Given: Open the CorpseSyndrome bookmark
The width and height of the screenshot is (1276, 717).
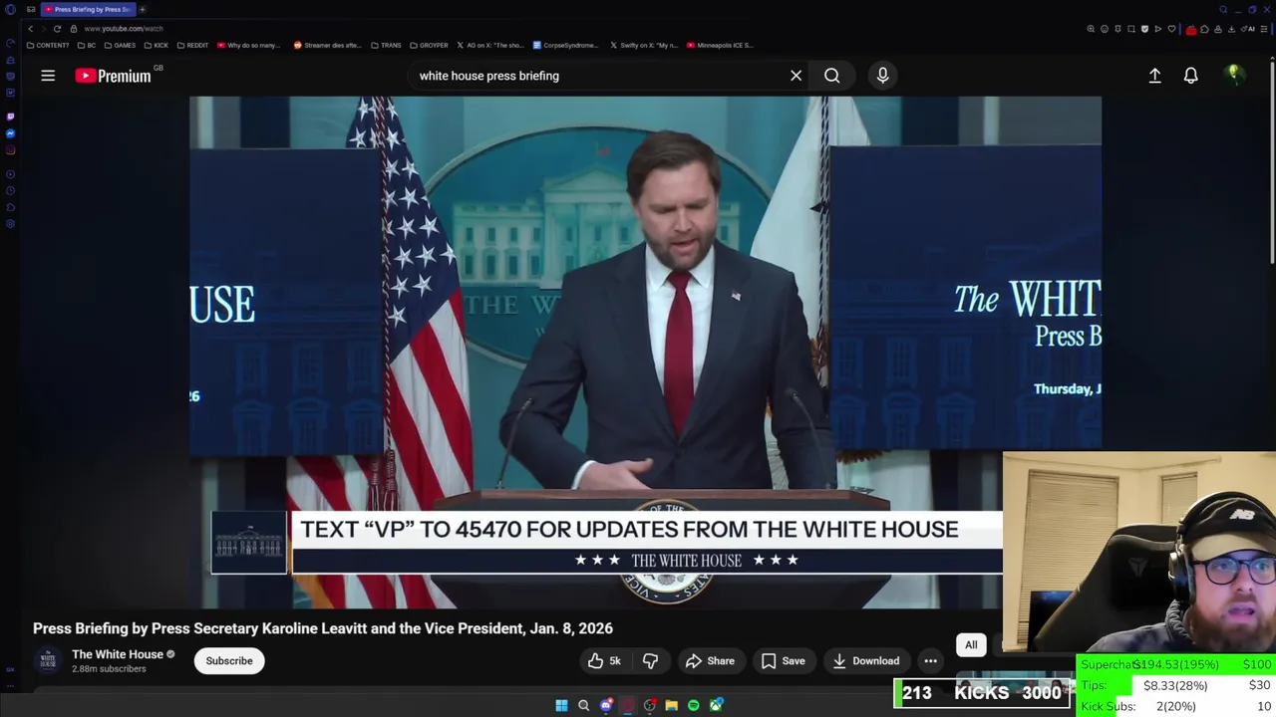Looking at the screenshot, I should tap(566, 45).
